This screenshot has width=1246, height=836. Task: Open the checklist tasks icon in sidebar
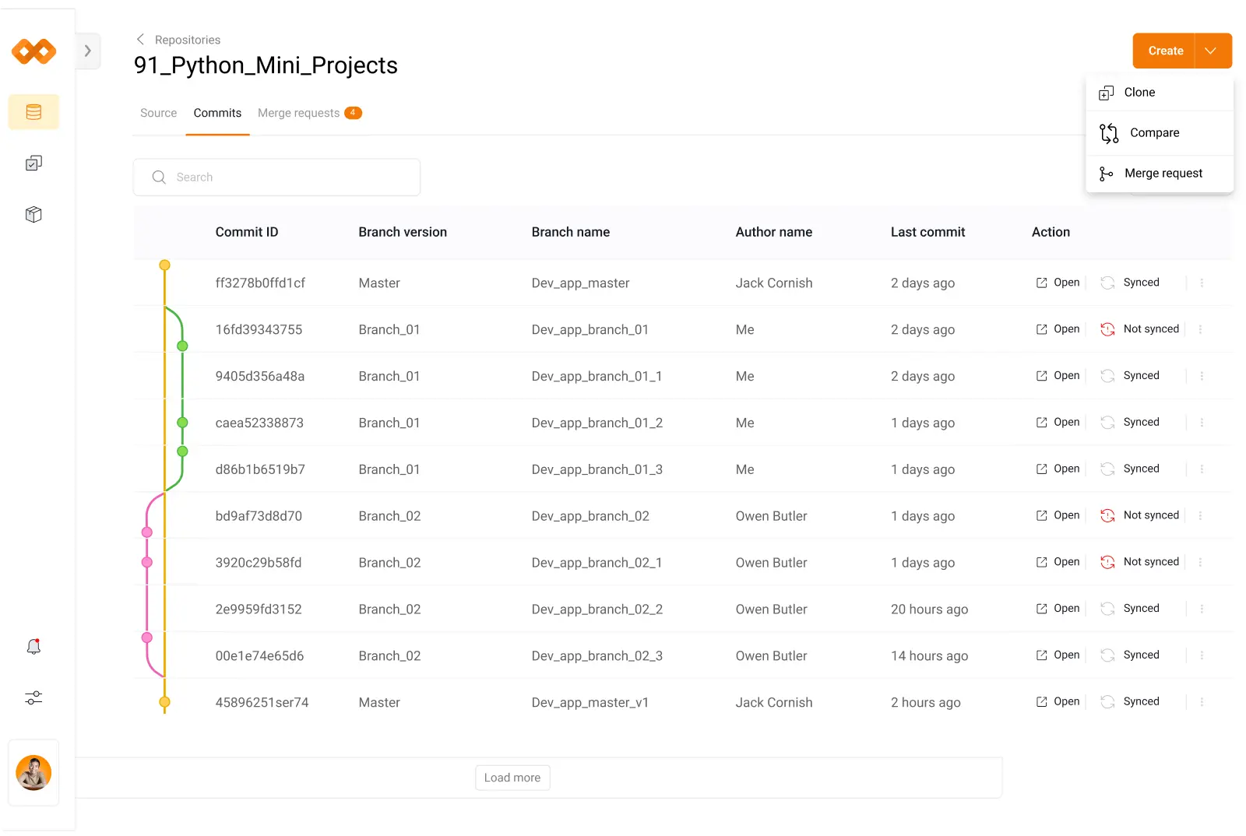pyautogui.click(x=33, y=163)
